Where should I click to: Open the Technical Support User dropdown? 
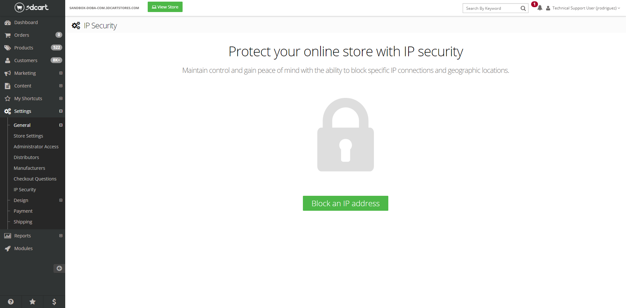point(584,8)
